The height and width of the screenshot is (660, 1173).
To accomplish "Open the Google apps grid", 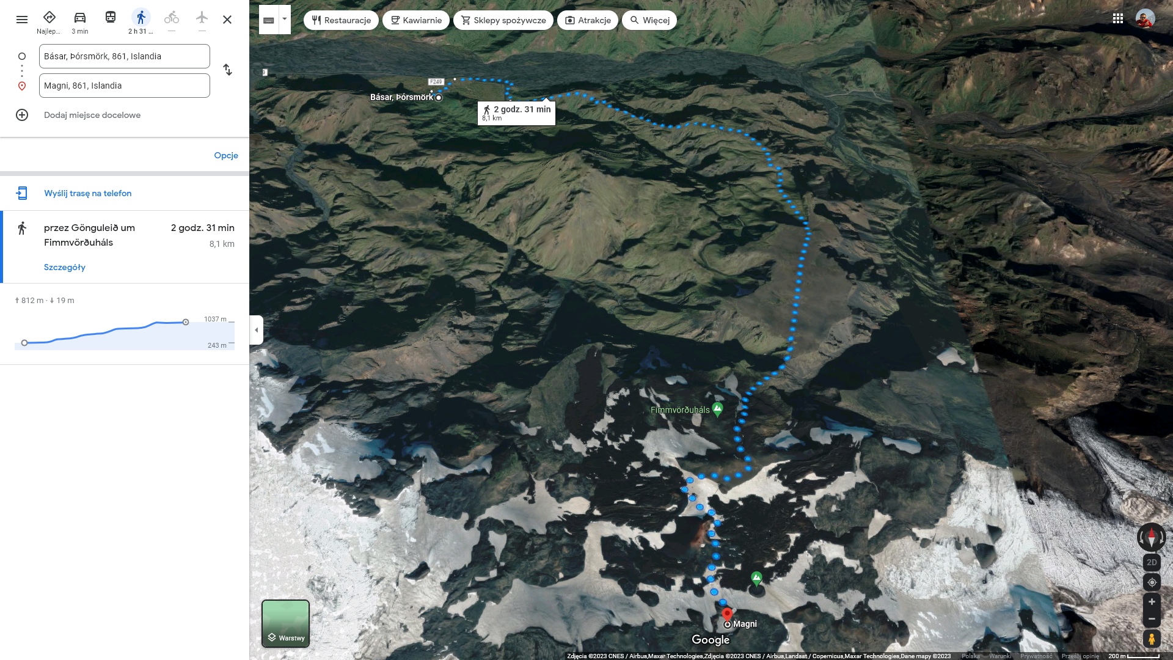I will tap(1118, 19).
